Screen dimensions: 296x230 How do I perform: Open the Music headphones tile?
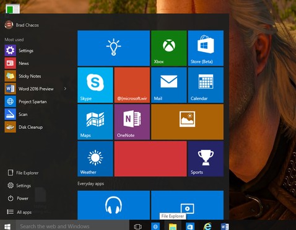click(x=113, y=205)
